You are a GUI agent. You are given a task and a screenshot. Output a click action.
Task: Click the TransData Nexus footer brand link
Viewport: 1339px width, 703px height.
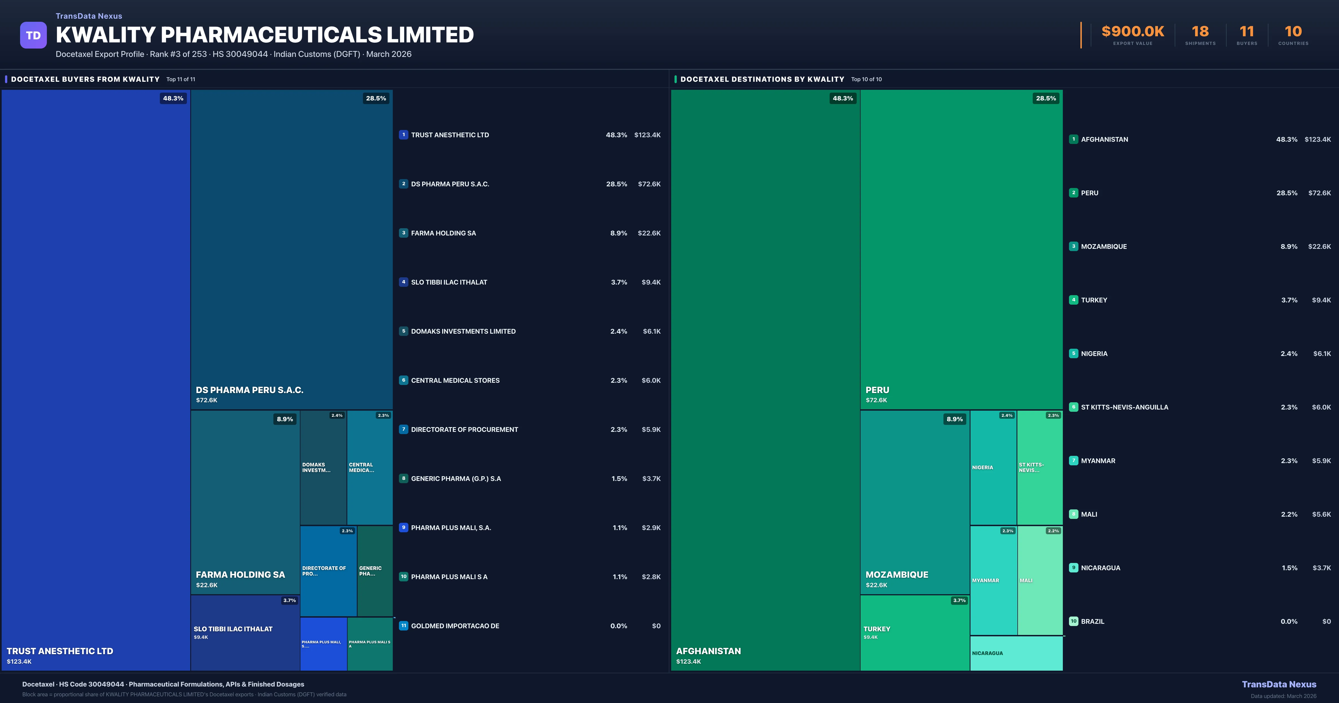(1279, 684)
